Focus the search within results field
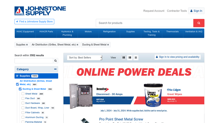Image resolution: width=219 pixels, height=123 pixels. (x=34, y=61)
